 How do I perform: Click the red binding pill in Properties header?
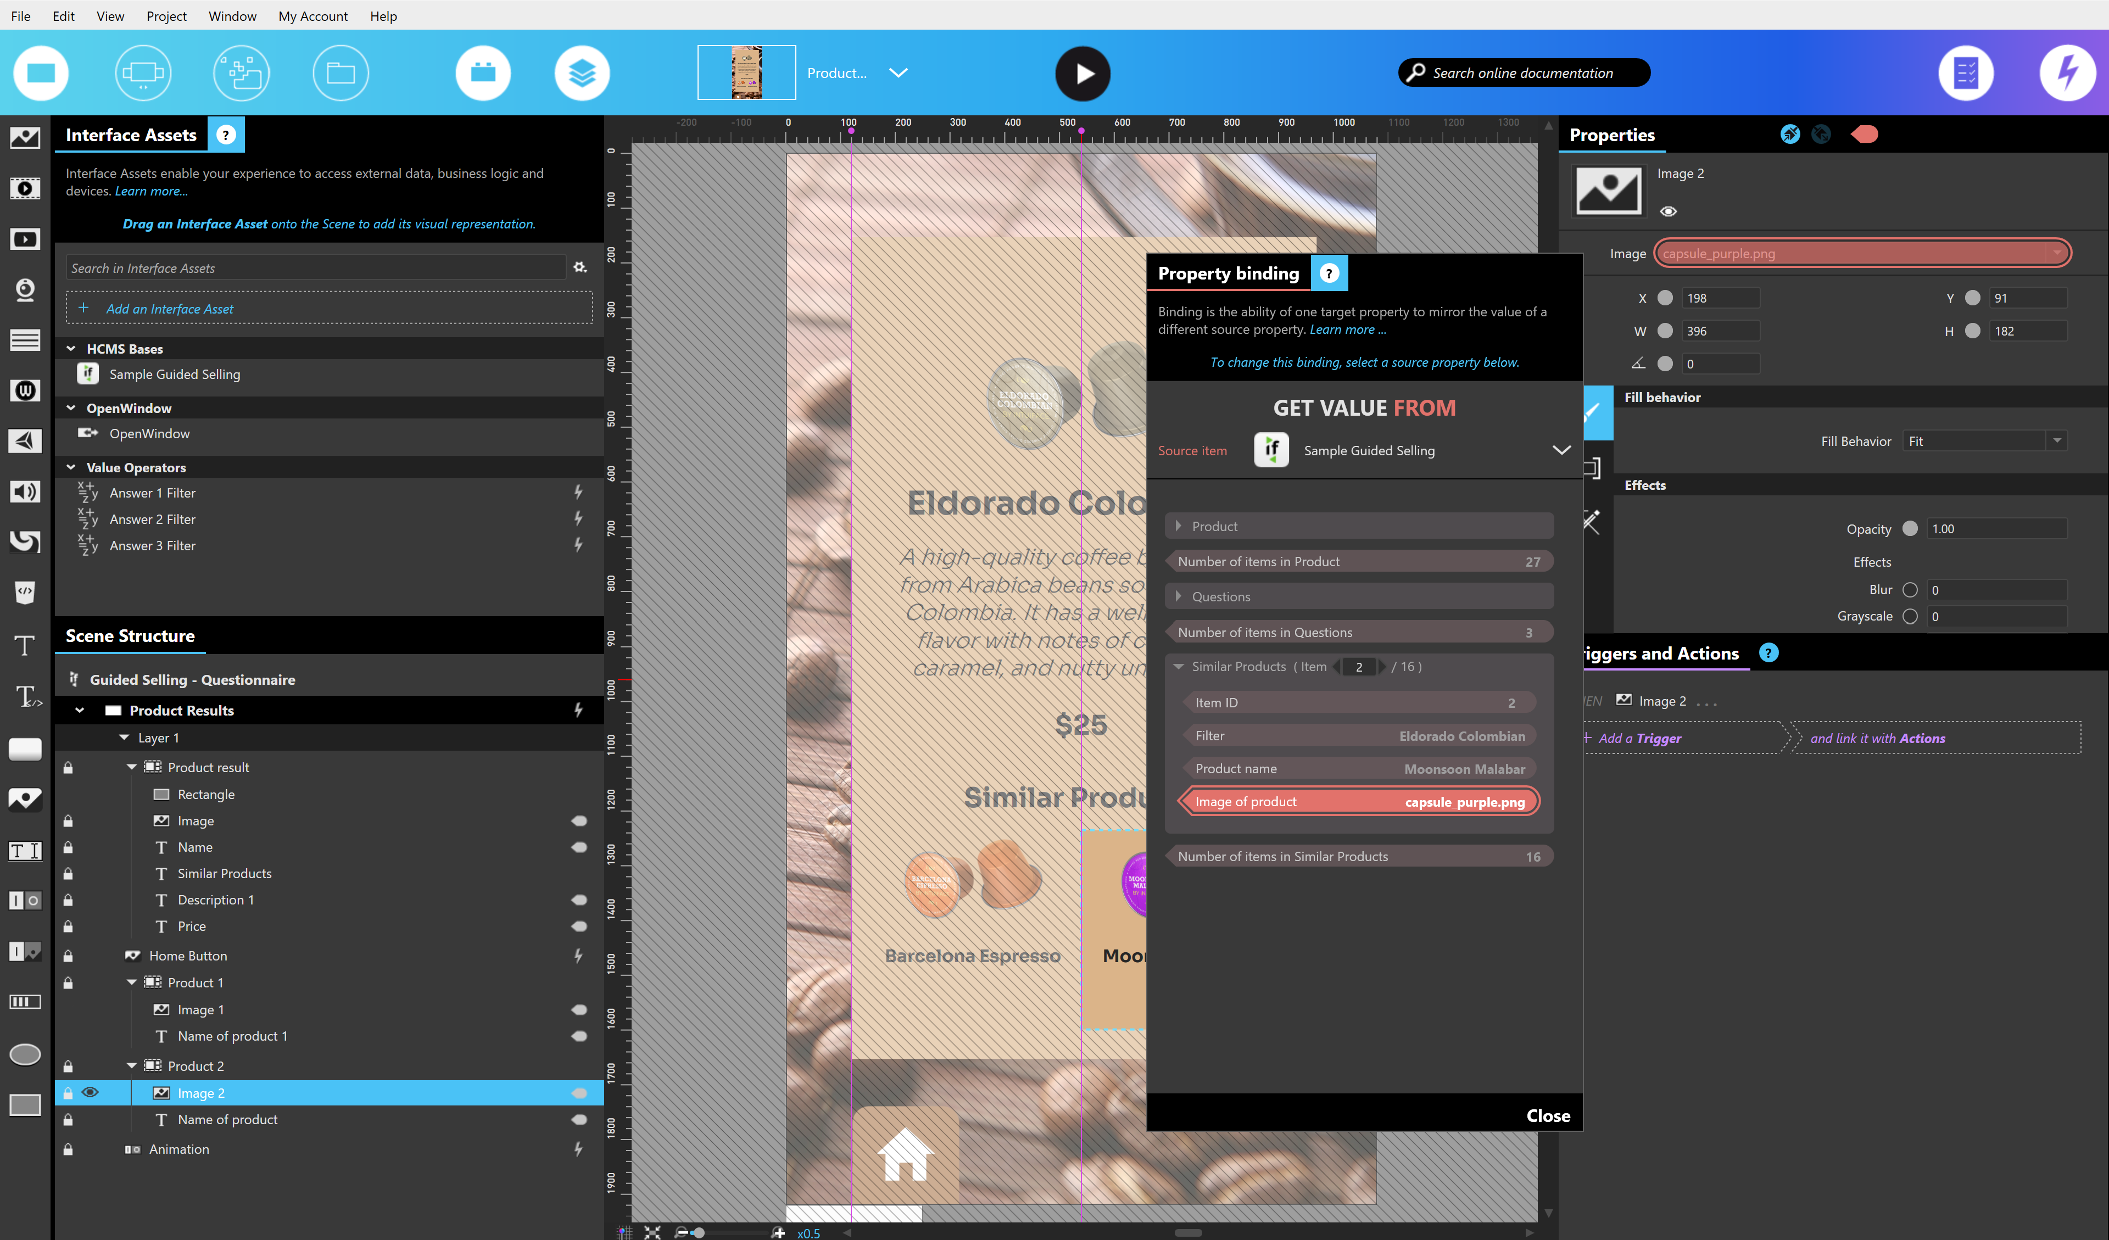pos(1865,134)
